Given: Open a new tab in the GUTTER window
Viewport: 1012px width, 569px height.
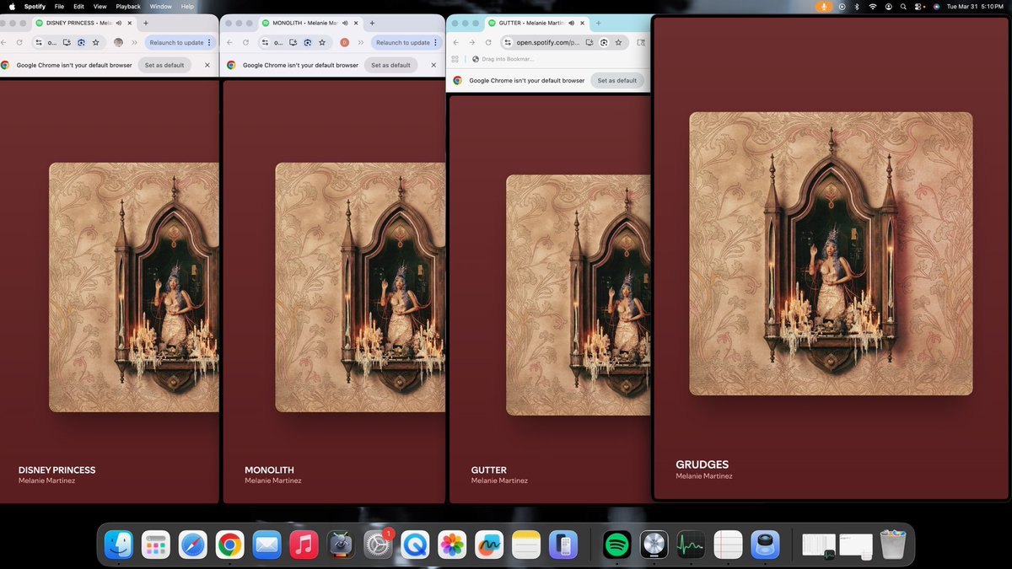Looking at the screenshot, I should 598,23.
